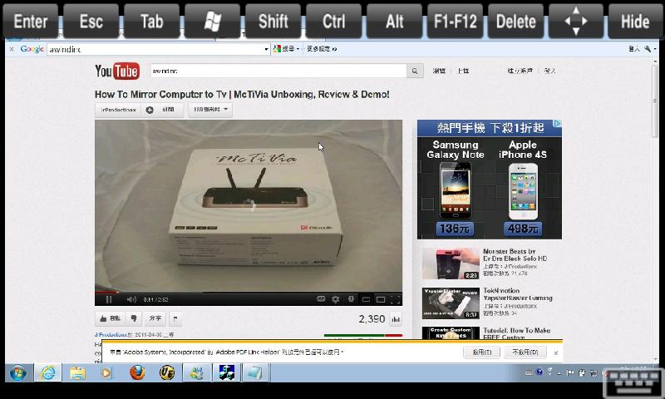Open the Share button under video
Screen dimensions: 665x399
155,318
